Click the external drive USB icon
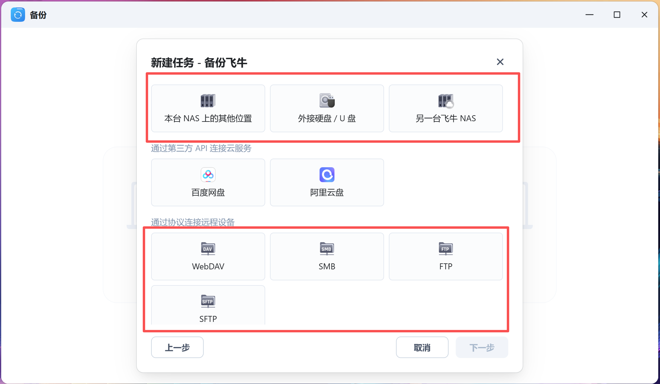The image size is (660, 384). [x=327, y=101]
